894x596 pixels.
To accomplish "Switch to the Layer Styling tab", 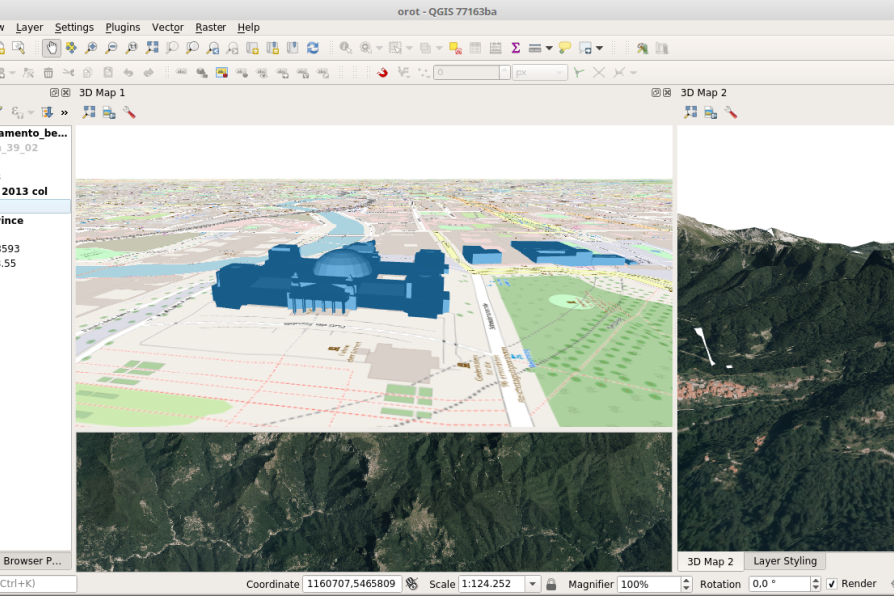I will [x=785, y=561].
